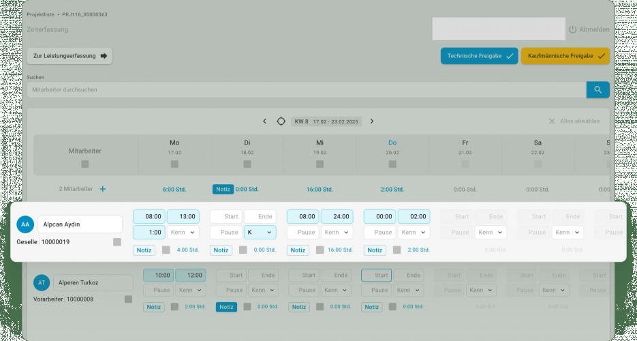The image size is (637, 341).
Task: Click Alpcan Aydin's Wednesday 24:00 end field
Action: pos(337,217)
